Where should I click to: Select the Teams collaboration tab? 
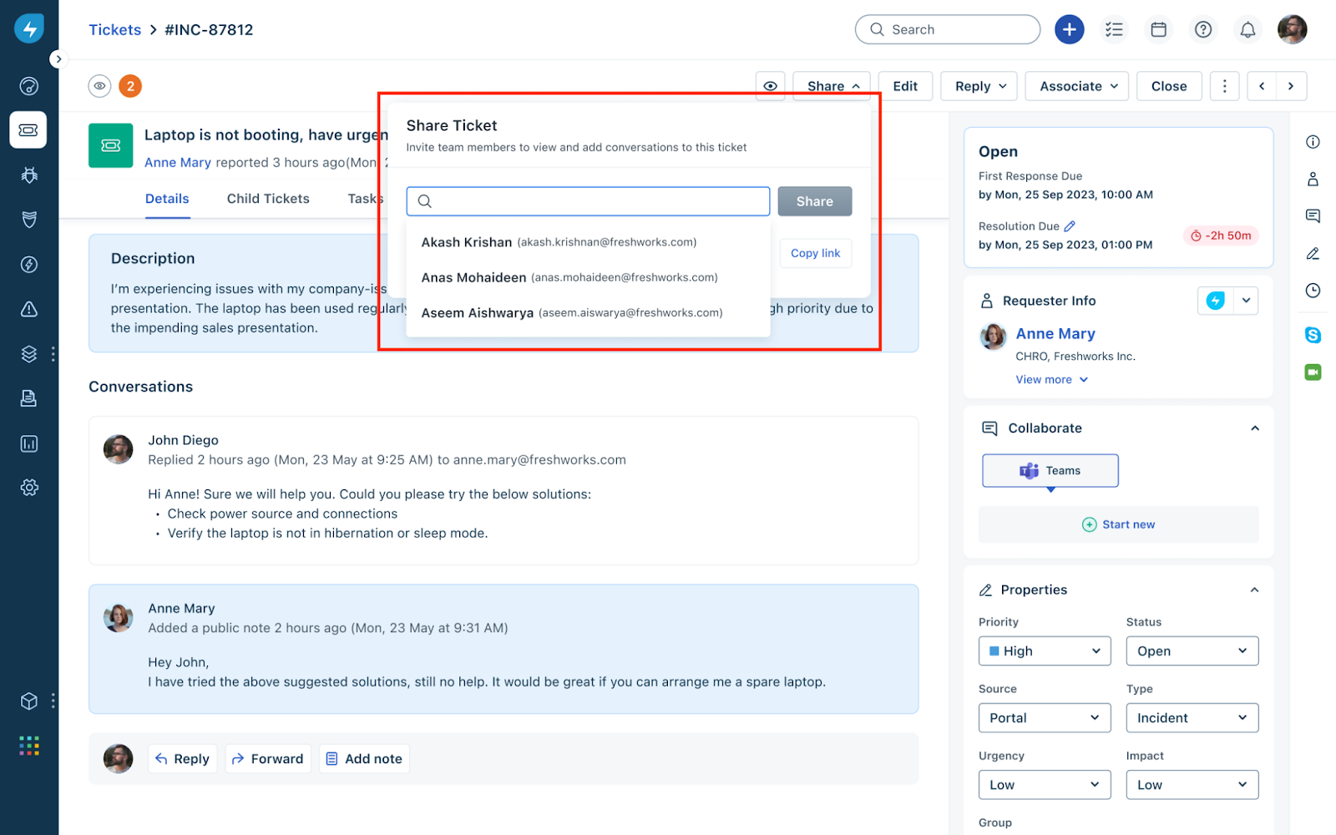pyautogui.click(x=1050, y=471)
